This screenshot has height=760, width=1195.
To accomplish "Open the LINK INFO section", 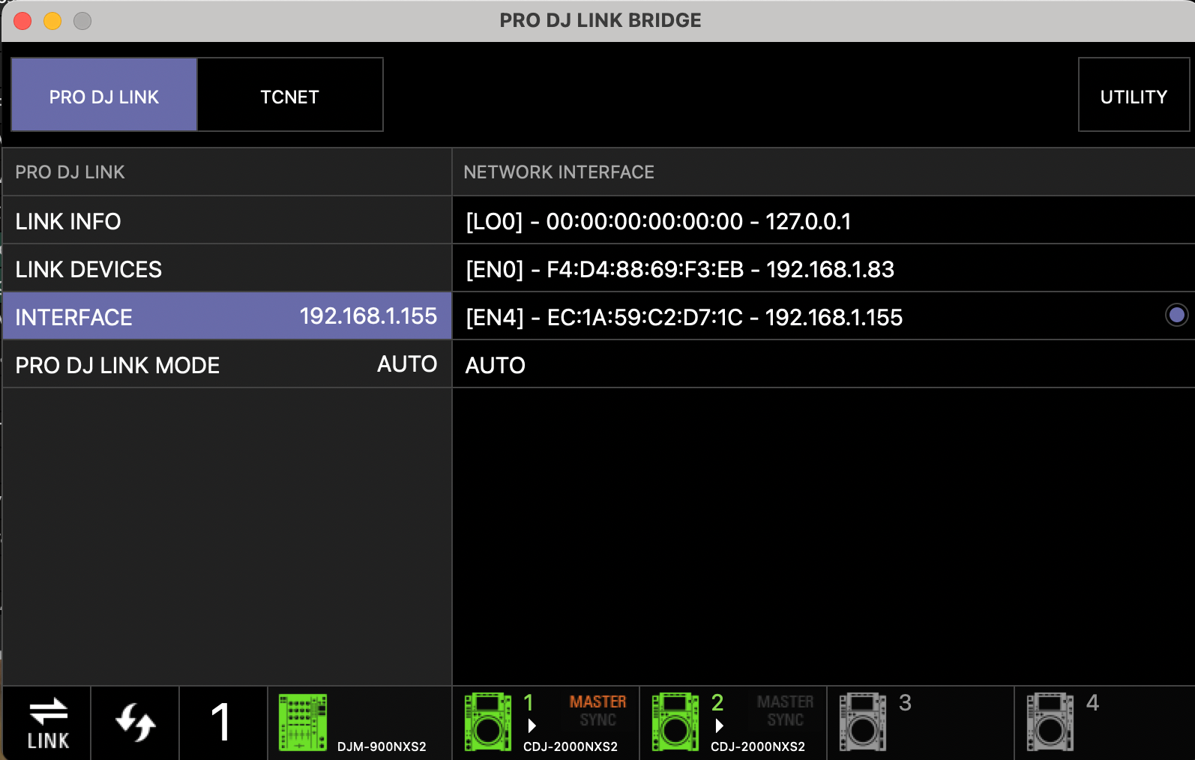I will (x=226, y=220).
